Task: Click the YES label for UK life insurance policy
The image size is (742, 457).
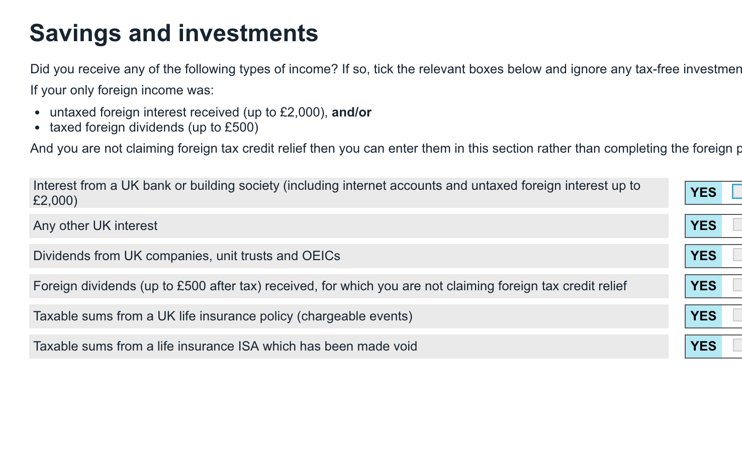Action: point(703,316)
